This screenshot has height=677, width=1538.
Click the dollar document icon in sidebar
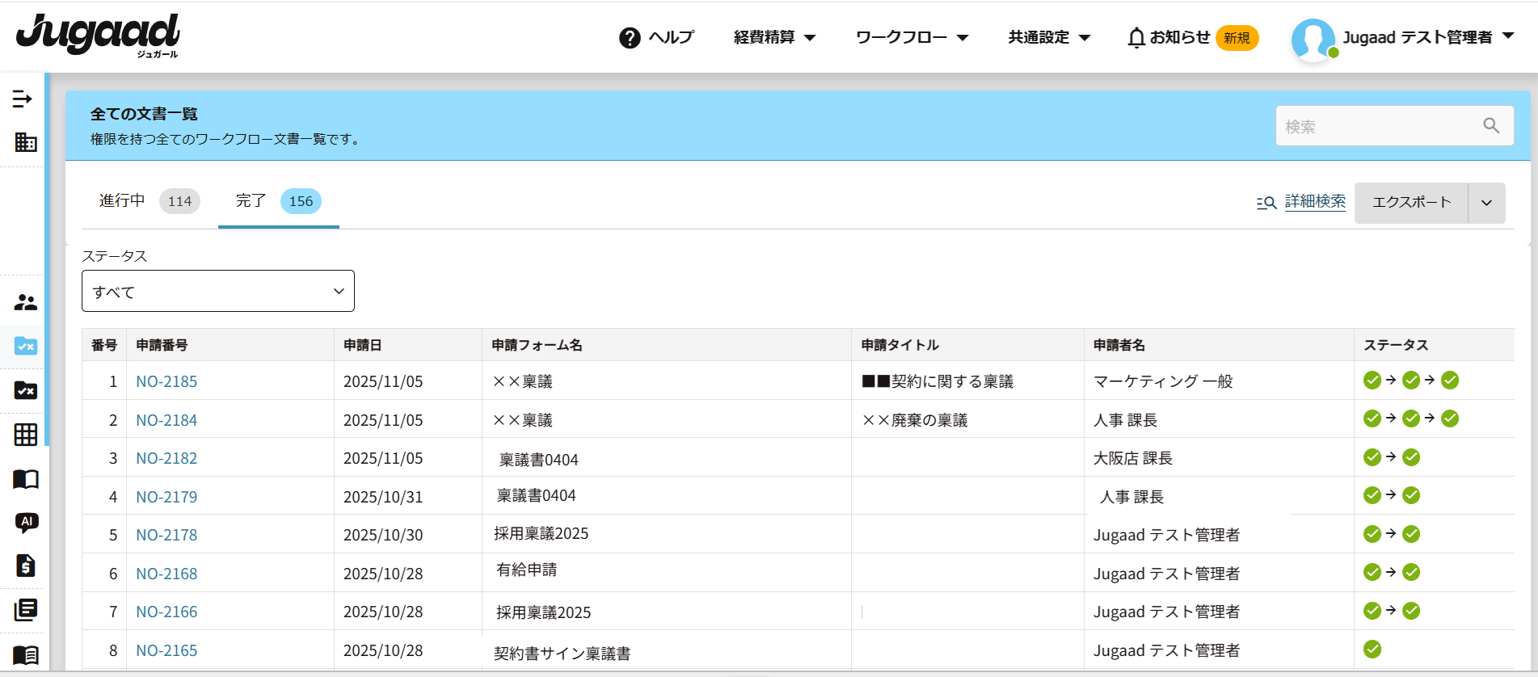click(x=25, y=566)
